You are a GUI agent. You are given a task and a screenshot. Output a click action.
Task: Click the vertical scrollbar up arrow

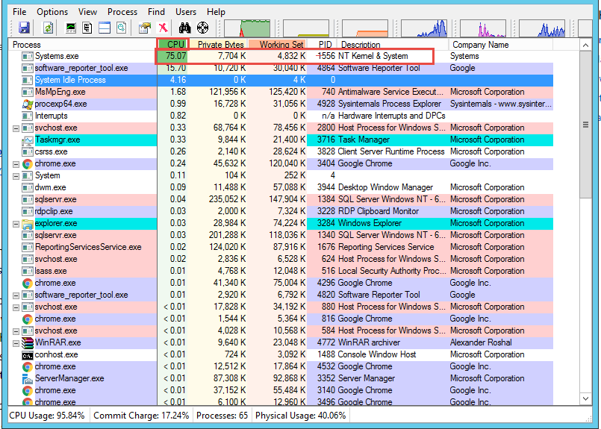tap(585, 46)
